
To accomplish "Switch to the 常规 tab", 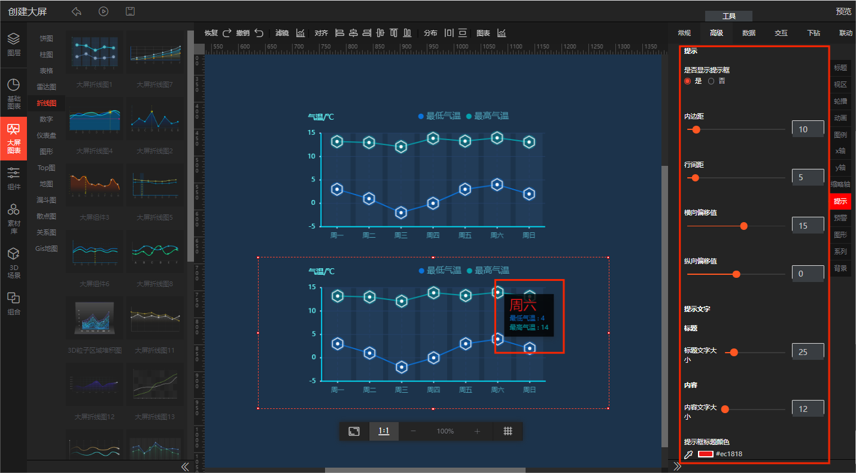I will tap(684, 33).
